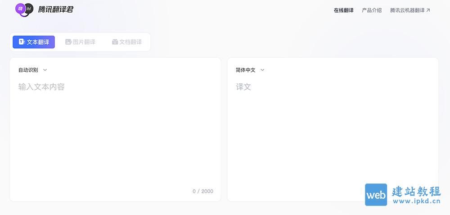Switch to the 图片翻译 tab
Image resolution: width=450 pixels, height=215 pixels.
[81, 42]
